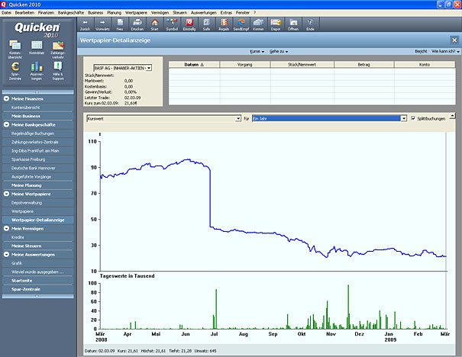Click the Zahlungsverkehr sidebar icon

coord(58,47)
